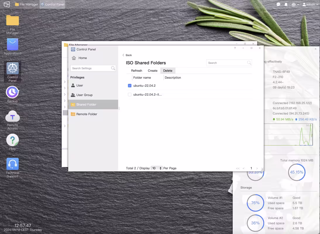The image size is (320, 234).
Task: Uncheck the ubuntu-22.04.2 checkbox
Action: click(130, 85)
